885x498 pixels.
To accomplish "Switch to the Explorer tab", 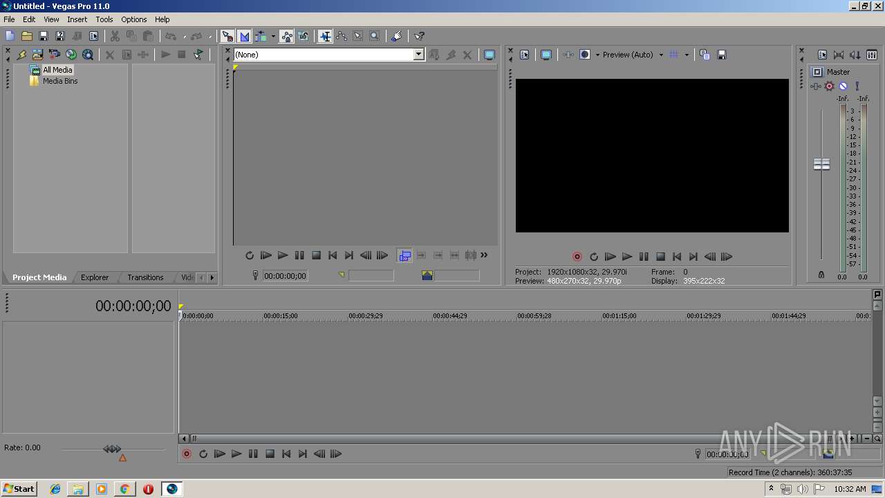I will coord(95,277).
